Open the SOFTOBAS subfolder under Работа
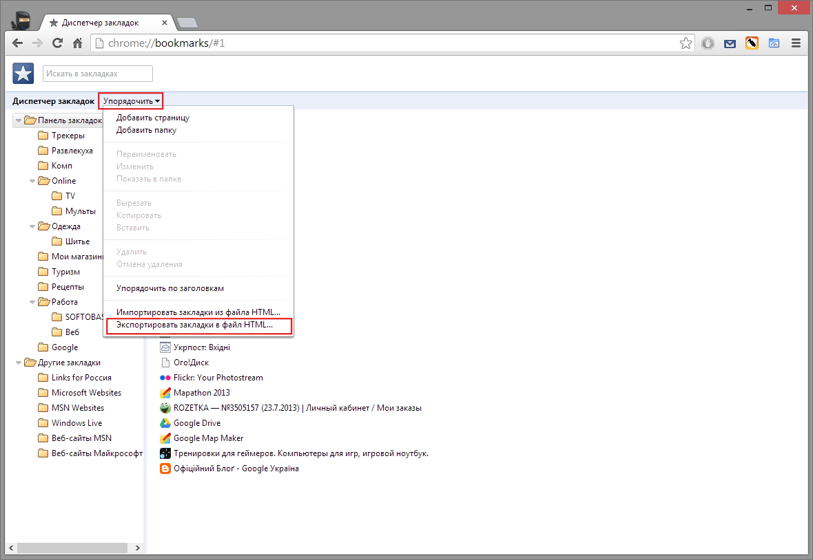813x560 pixels. [78, 316]
